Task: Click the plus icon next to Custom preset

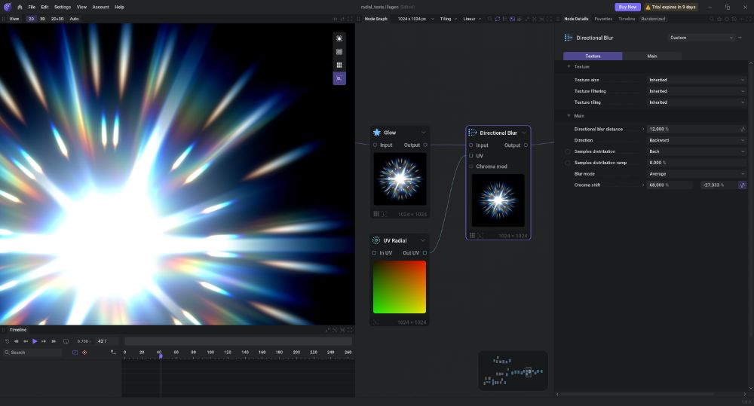Action: 740,38
